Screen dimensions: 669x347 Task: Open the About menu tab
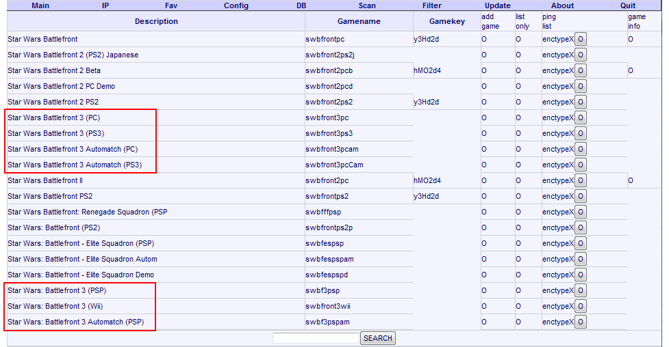click(562, 5)
